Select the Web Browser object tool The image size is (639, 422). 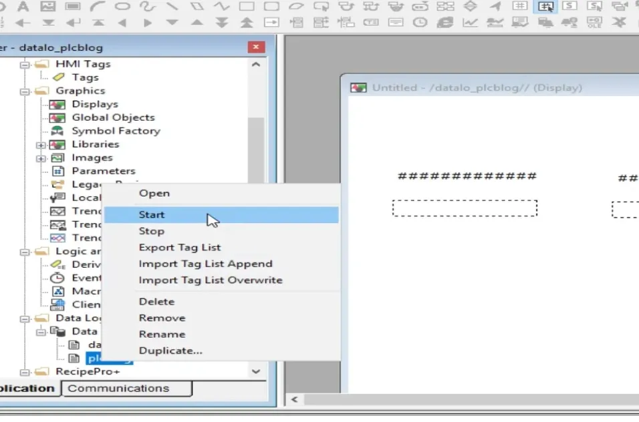445,23
